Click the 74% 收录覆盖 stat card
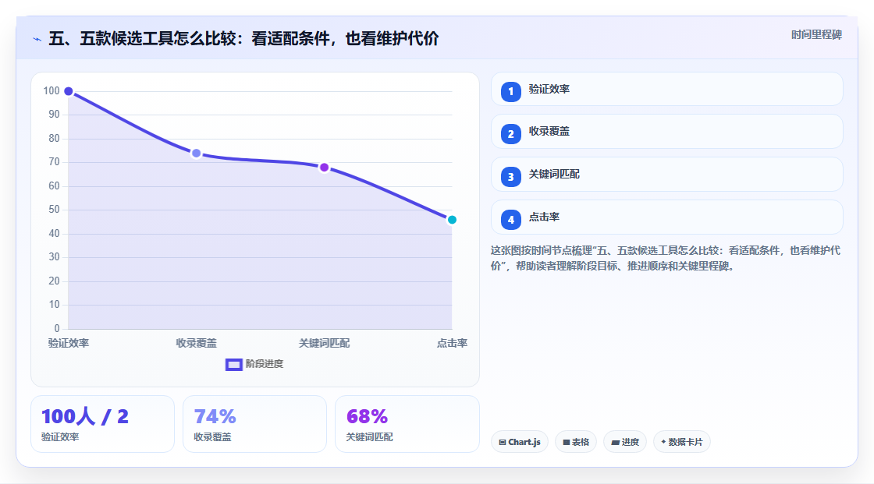The height and width of the screenshot is (484, 874). [254, 424]
